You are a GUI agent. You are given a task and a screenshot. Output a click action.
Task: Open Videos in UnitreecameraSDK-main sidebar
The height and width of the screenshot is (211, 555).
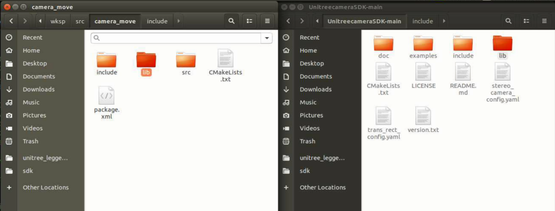(319, 128)
